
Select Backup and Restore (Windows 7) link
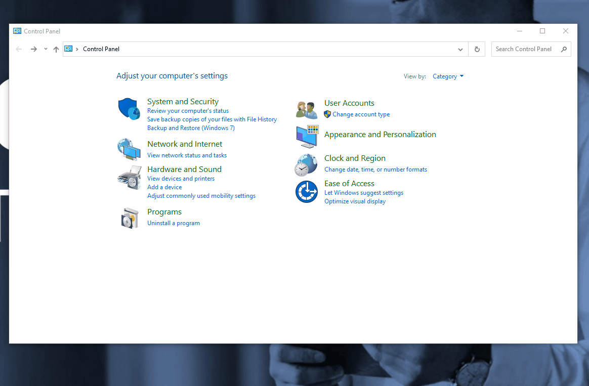pos(191,128)
